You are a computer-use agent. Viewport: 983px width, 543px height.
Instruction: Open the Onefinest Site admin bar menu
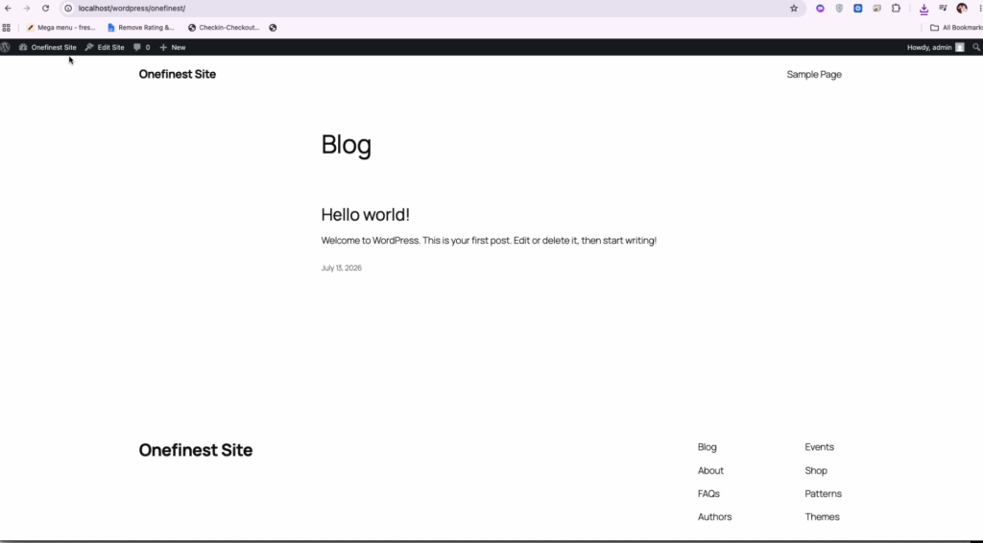click(48, 47)
